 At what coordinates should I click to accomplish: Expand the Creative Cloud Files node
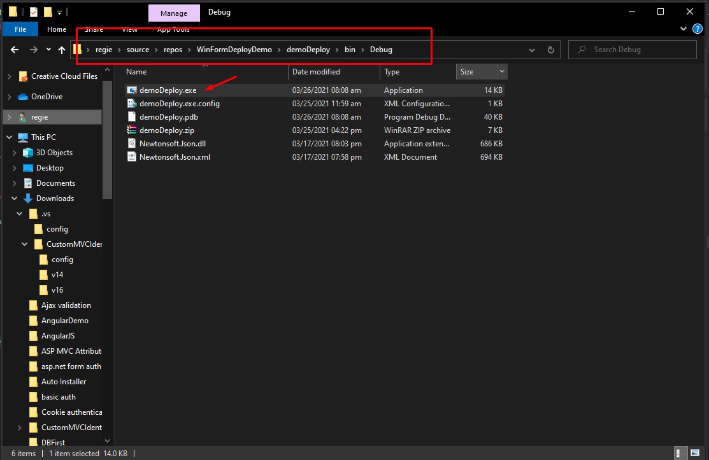coord(9,76)
